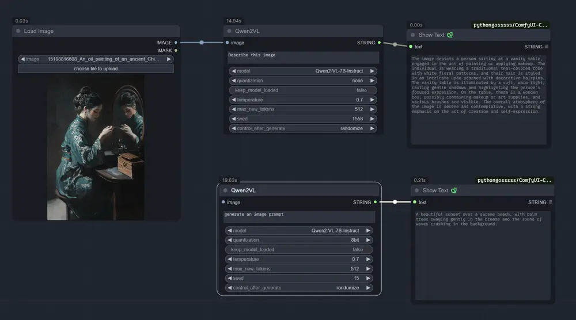Viewport: 576px width, 320px height.
Task: Click the link midpoint between Qwen2VL seed 15 and Show Text
Action: click(x=395, y=202)
